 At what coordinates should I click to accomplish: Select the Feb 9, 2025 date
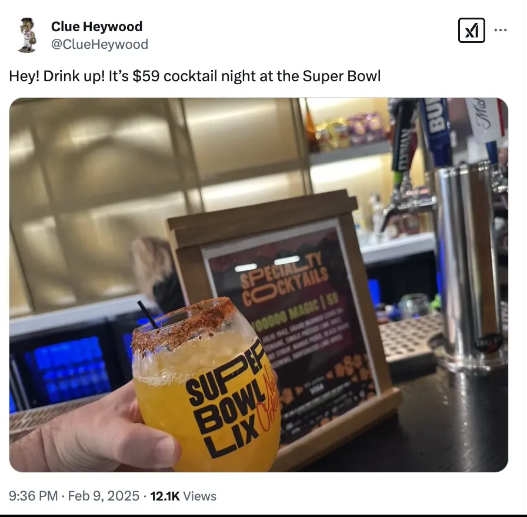(104, 496)
